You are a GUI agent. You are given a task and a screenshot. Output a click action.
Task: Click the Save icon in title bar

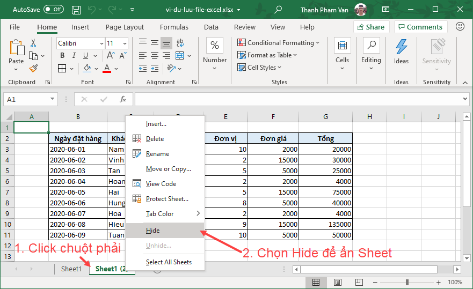[x=76, y=10]
